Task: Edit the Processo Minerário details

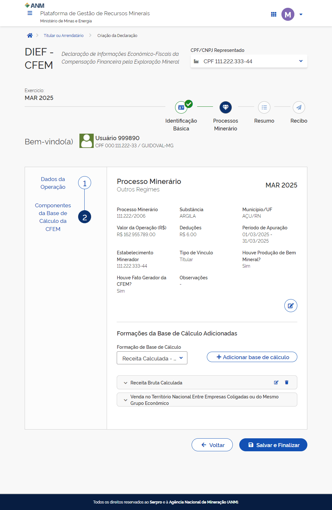Action: coord(290,306)
